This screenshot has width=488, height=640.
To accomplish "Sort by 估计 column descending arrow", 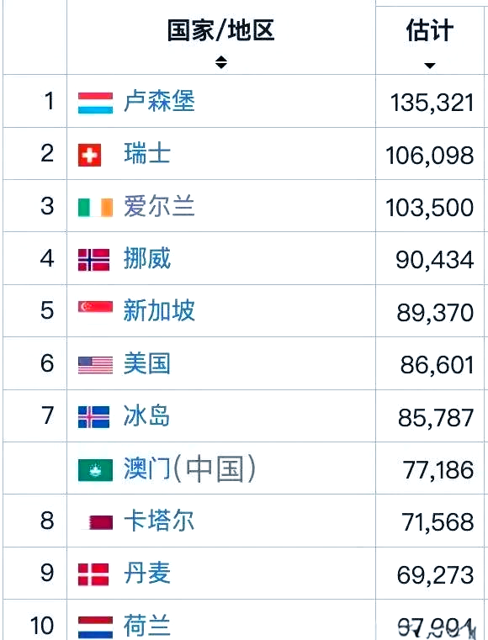I will tap(429, 66).
